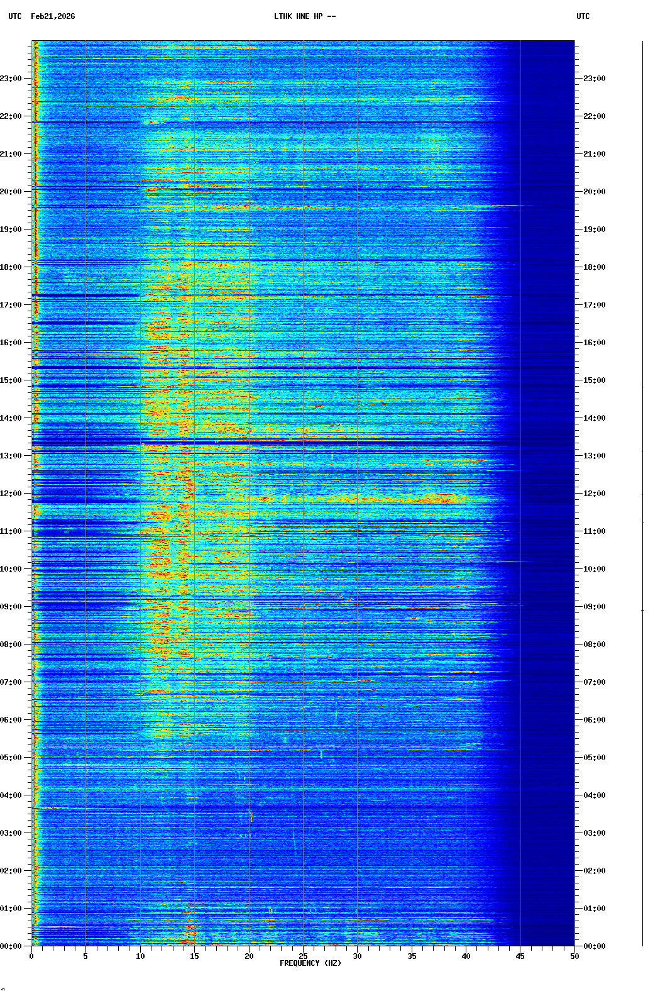Select the 20:00 marker on right axis
The width and height of the screenshot is (670, 996).
click(x=594, y=192)
